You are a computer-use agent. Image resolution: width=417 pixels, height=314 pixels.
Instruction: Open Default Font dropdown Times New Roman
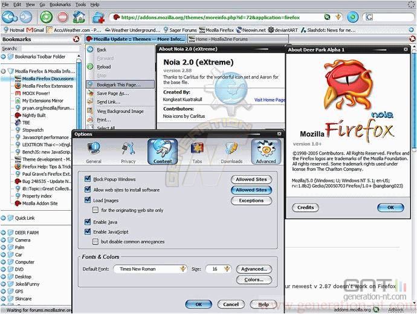click(150, 269)
